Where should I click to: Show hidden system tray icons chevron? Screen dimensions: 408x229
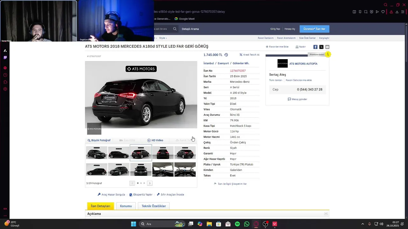click(x=362, y=224)
